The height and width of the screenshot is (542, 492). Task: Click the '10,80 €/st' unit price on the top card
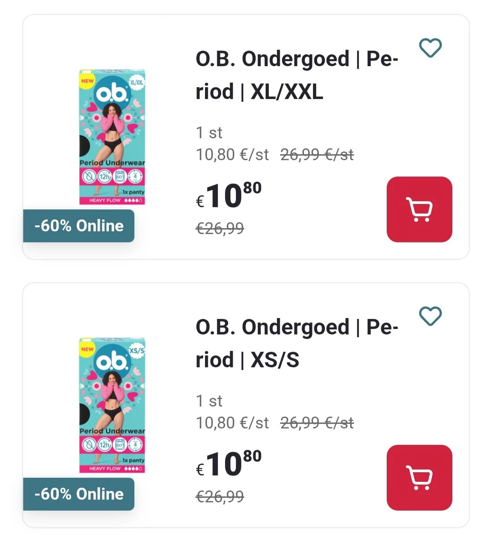232,155
